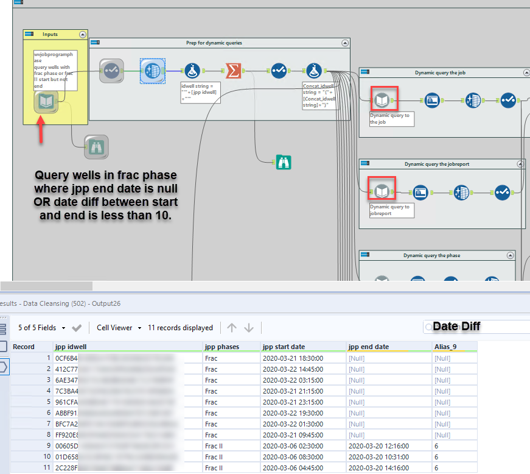Screen dimensions: 530x474
Task: Collapse the 'Prep for dynamic queries' container
Action: point(345,43)
